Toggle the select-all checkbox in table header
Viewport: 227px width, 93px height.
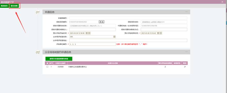point(47,63)
